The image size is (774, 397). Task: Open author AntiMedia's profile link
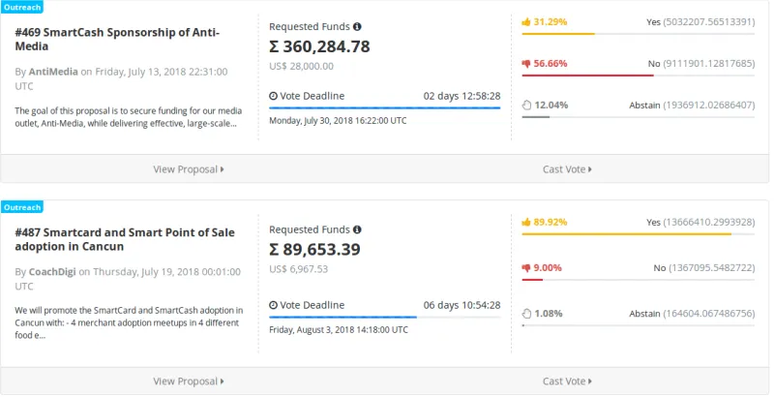[x=53, y=72]
